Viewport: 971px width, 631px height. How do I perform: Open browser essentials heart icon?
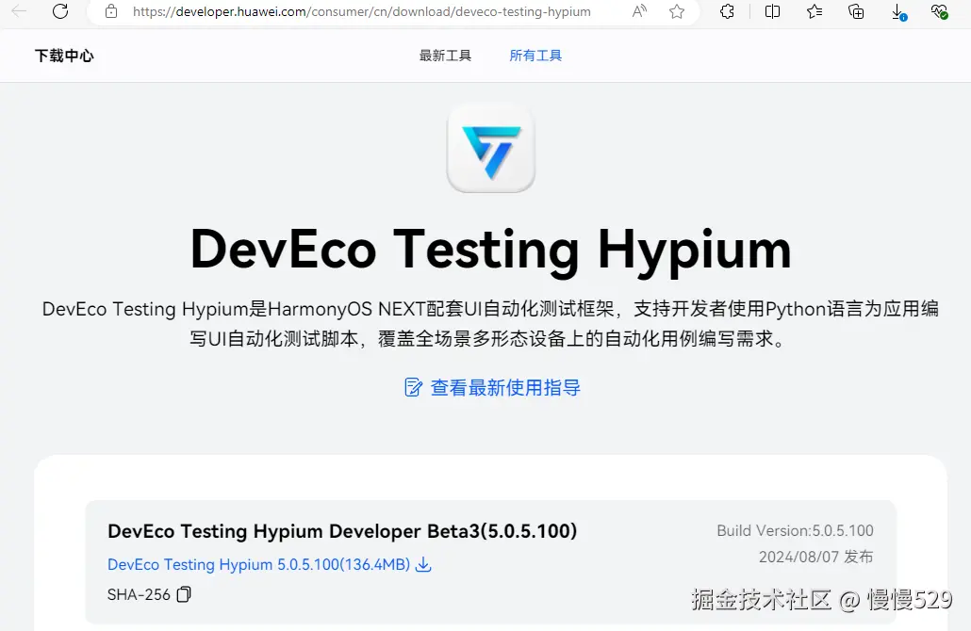pos(939,11)
